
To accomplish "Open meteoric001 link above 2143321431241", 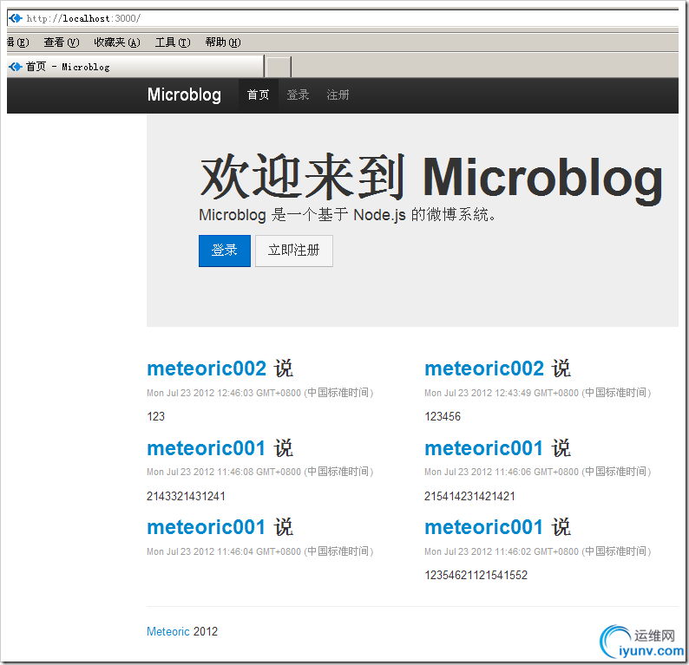I will tap(206, 448).
